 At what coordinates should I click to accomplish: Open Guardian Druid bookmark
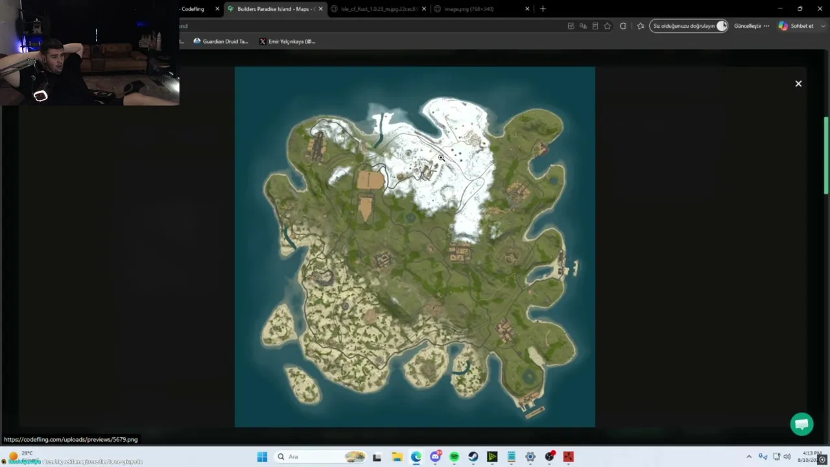click(220, 42)
